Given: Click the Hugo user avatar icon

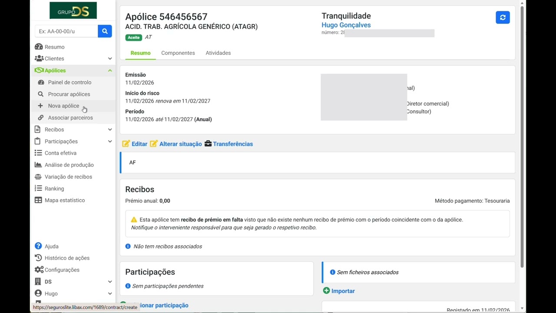Looking at the screenshot, I should click(x=38, y=293).
